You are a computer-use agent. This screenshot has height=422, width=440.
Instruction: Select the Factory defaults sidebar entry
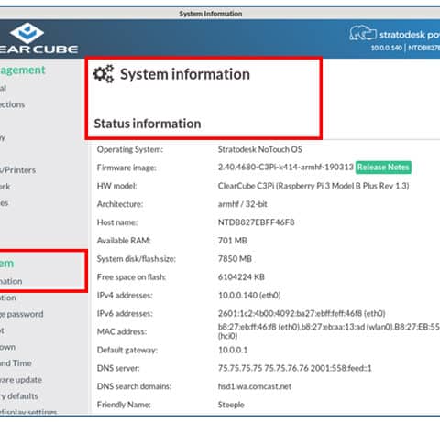point(19,396)
